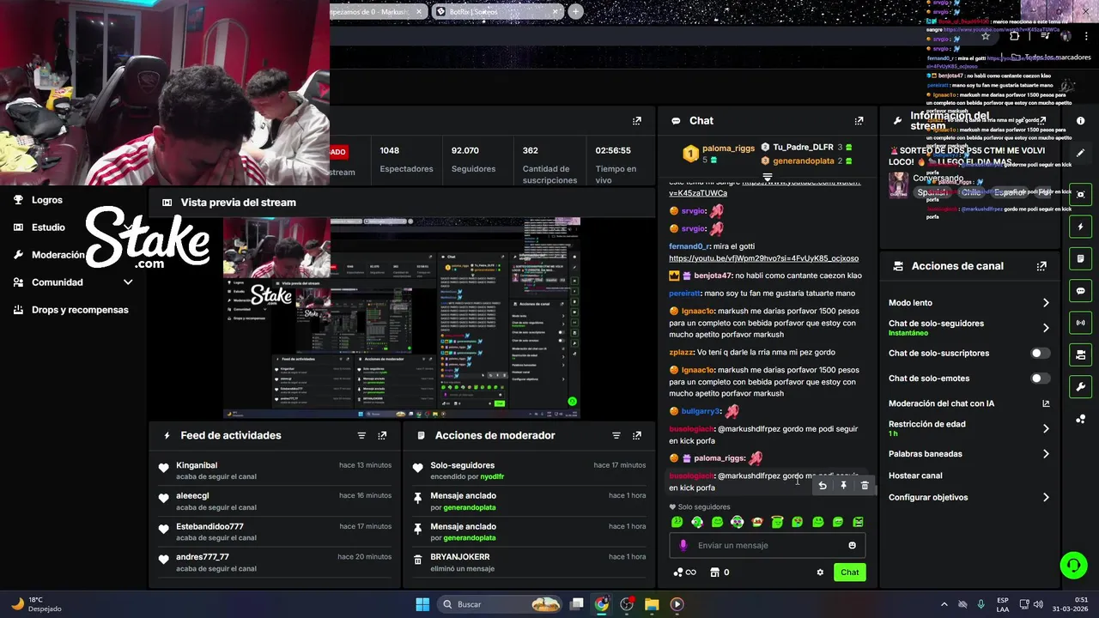This screenshot has width=1099, height=618.
Task: Reply to the busologiach chat message
Action: click(x=823, y=486)
